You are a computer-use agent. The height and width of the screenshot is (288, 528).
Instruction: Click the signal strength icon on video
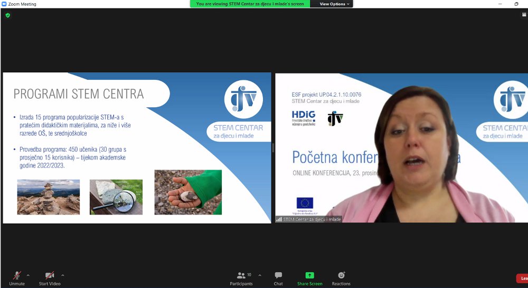pos(279,219)
